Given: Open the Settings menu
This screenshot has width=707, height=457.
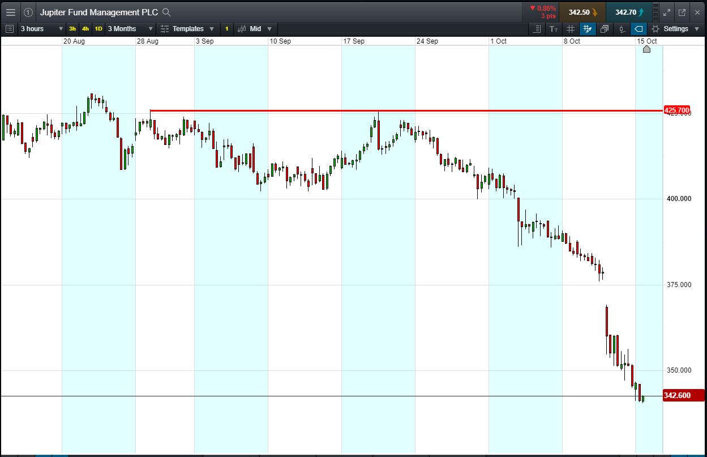Looking at the screenshot, I should point(676,29).
